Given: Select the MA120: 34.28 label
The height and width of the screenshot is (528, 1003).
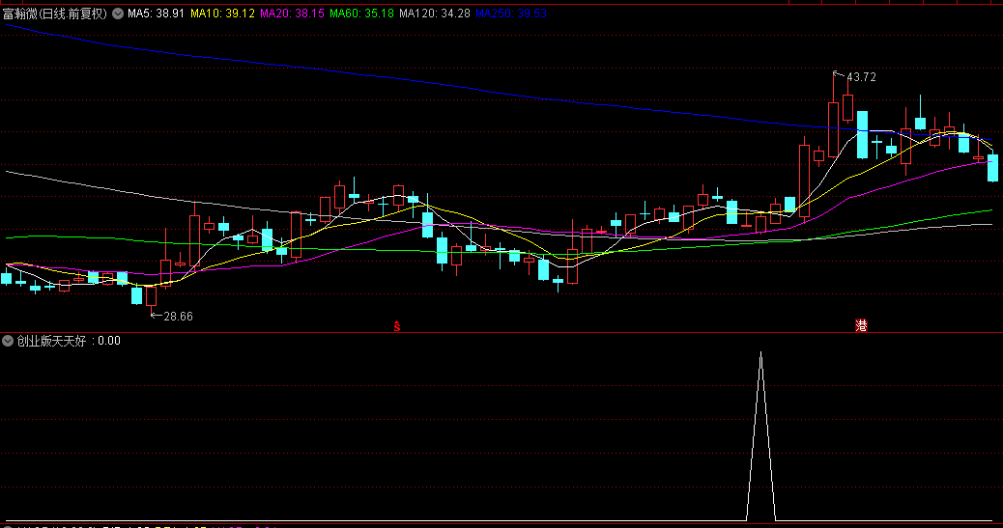Looking at the screenshot, I should pos(435,14).
